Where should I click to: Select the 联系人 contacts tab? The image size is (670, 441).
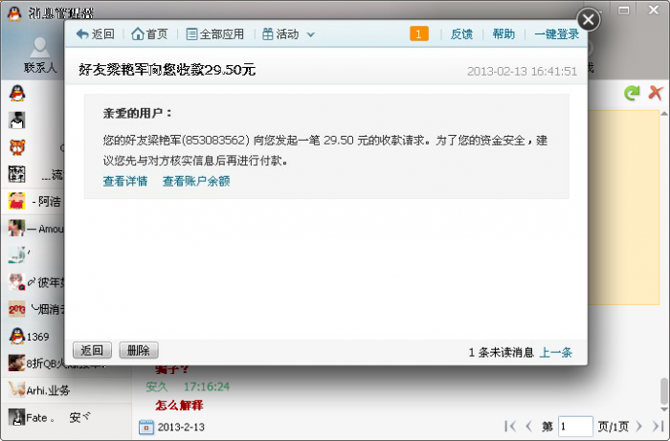tap(40, 55)
